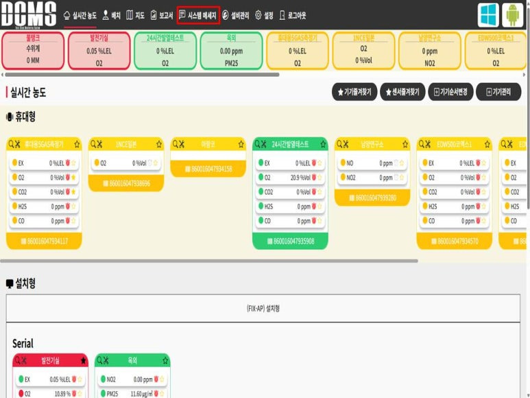This screenshot has height=398, width=530.
Task: Click serial number 860016047938696
Action: 126,184
